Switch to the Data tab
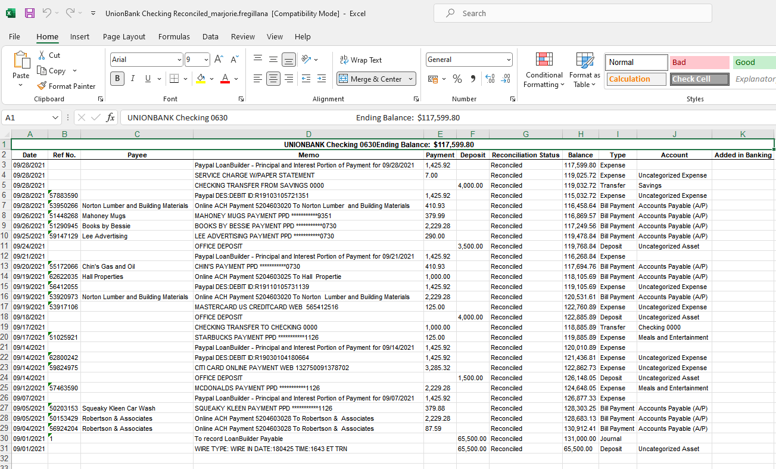Viewport: 776px width, 469px height. 210,37
